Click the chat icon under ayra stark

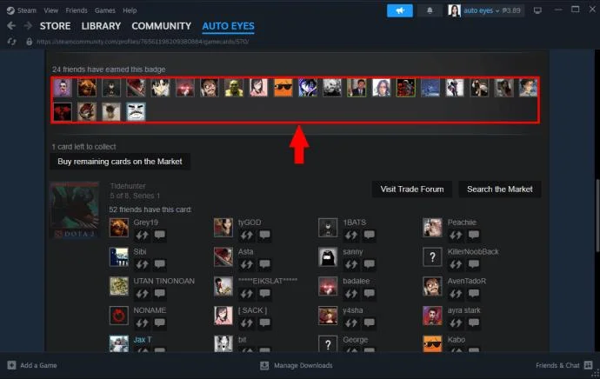click(473, 322)
